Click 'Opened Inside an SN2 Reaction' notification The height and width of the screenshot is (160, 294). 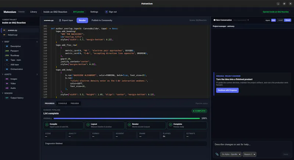(x=275, y=12)
